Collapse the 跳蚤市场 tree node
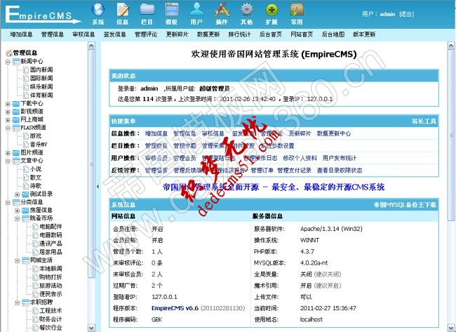The image size is (456, 332). (x=17, y=218)
